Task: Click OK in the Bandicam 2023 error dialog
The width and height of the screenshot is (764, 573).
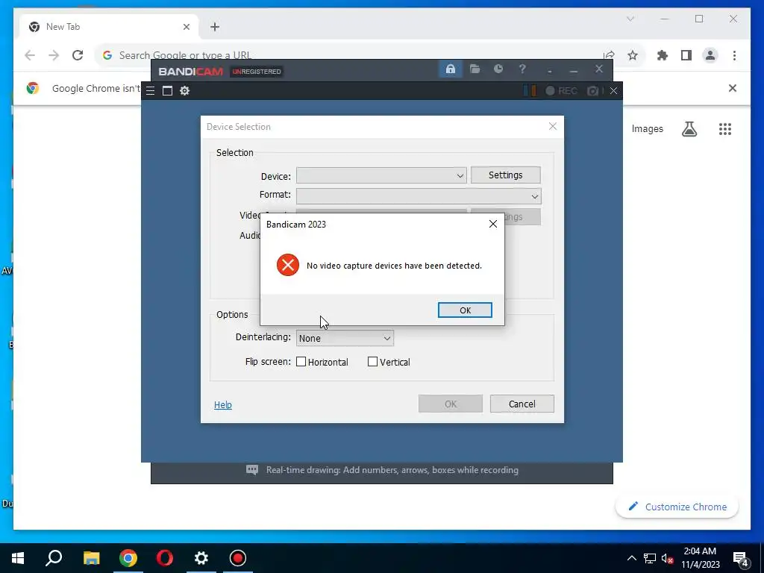Action: [x=465, y=310]
